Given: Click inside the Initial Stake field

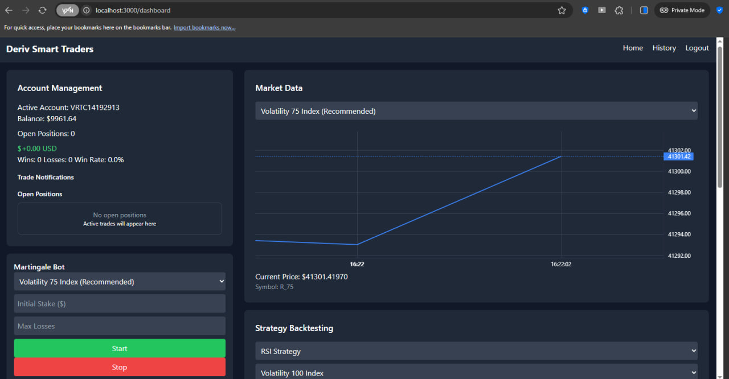Looking at the screenshot, I should click(120, 303).
